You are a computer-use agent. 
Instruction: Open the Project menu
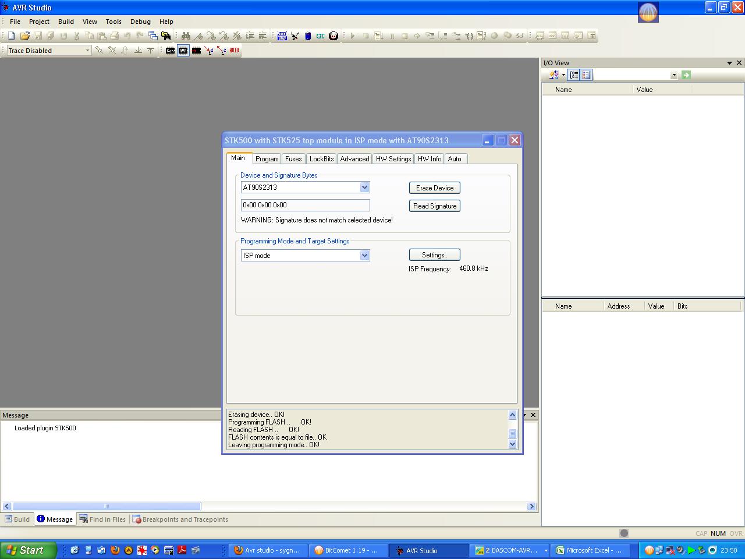(39, 22)
